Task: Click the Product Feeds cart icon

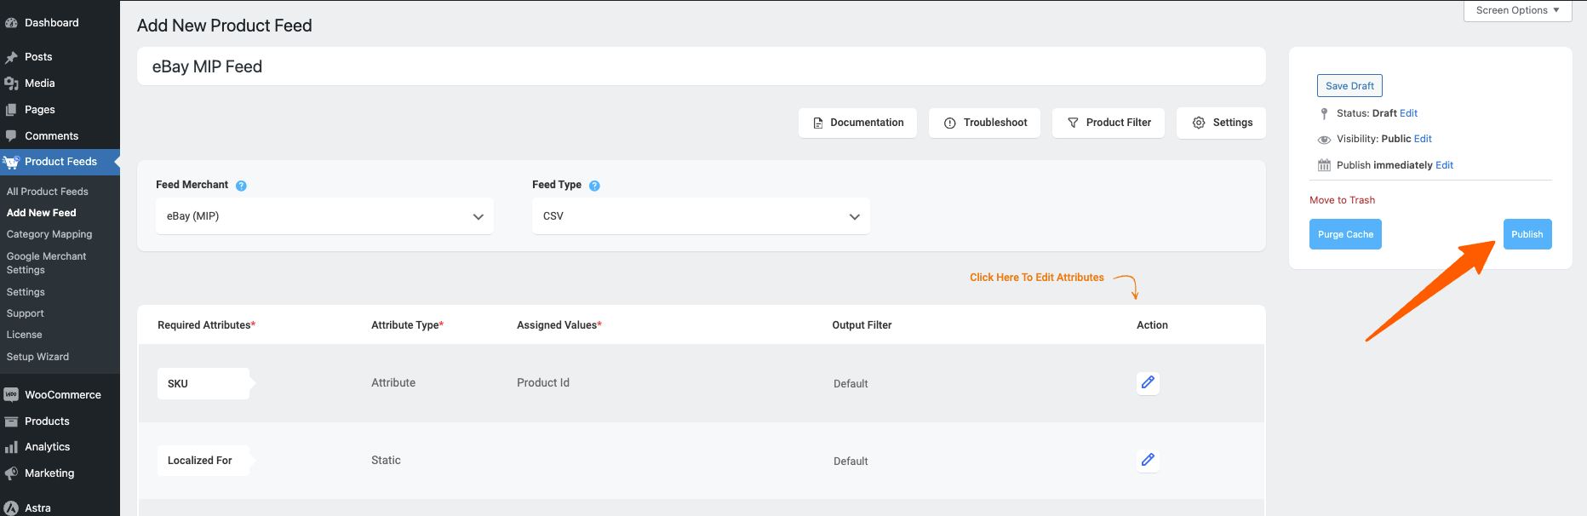Action: (x=11, y=162)
